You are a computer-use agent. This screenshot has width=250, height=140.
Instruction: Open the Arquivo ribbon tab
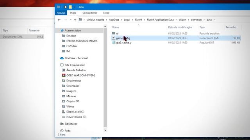61,13
